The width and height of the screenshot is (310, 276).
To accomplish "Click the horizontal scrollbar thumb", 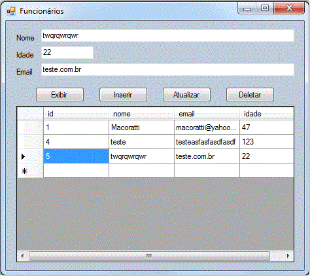I will tap(149, 256).
